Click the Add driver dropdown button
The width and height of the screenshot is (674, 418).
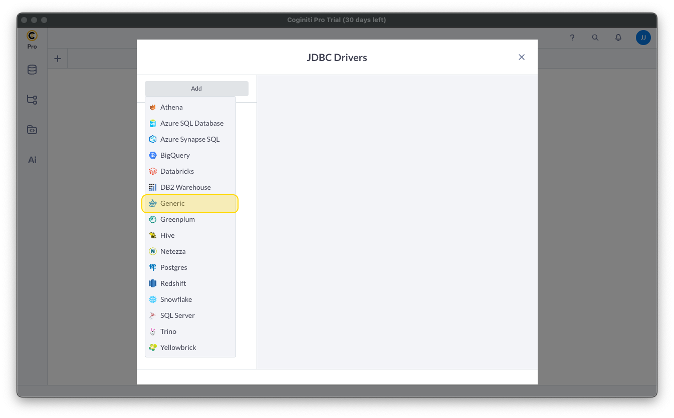(196, 89)
